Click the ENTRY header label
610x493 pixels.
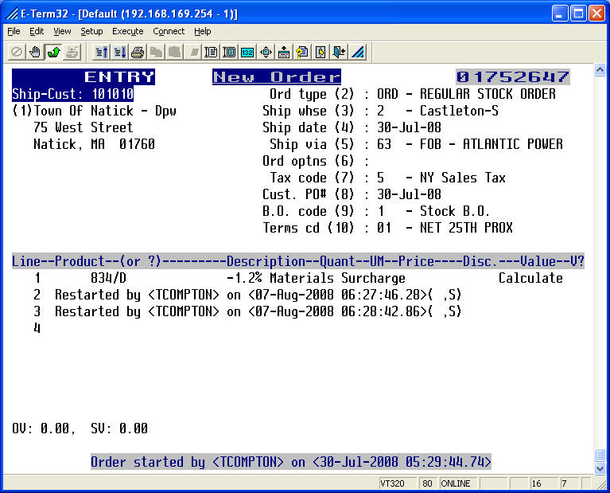(119, 76)
